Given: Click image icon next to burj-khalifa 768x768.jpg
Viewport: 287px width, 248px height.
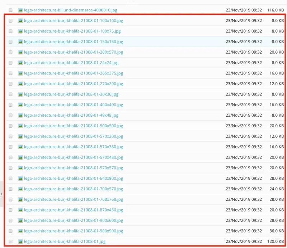Looking at the screenshot, I should point(20,199).
